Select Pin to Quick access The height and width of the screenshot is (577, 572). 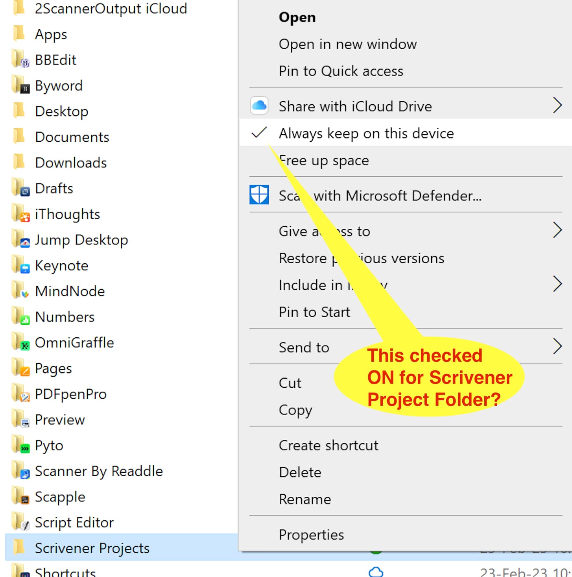point(341,71)
